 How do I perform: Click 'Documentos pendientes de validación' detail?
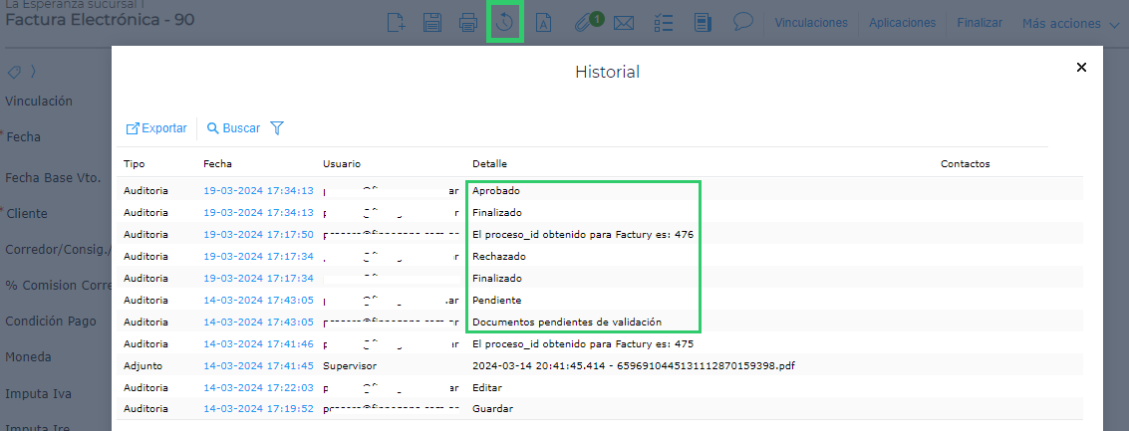(x=567, y=323)
